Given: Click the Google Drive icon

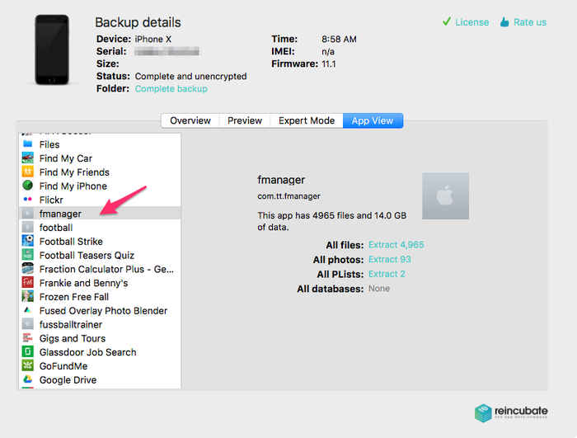Looking at the screenshot, I should pyautogui.click(x=27, y=379).
